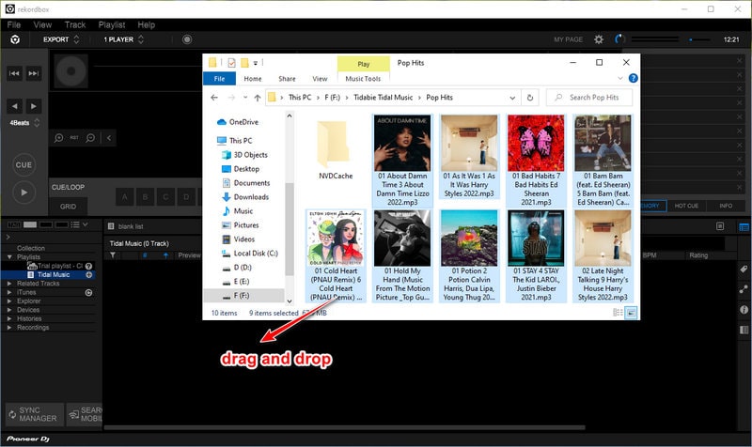This screenshot has width=752, height=447.
Task: Open the Home ribbon tab in Explorer
Action: tap(253, 79)
